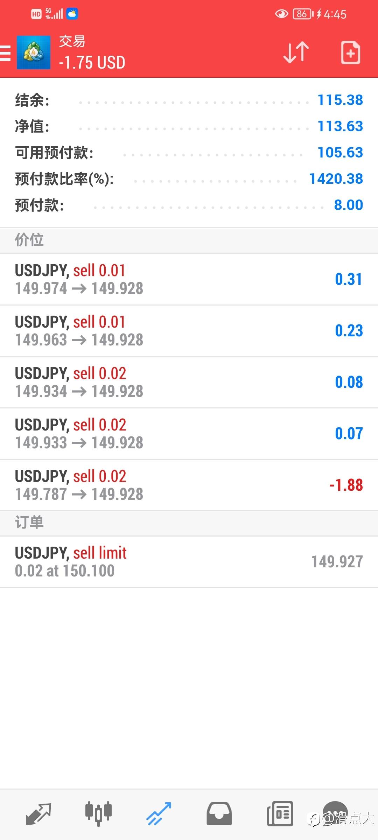Screen dimensions: 378x840
Task: Switch to the candlestick Chart tab
Action: [x=98, y=814]
